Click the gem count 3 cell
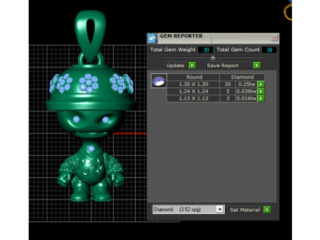The width and height of the screenshot is (320, 240). click(227, 99)
